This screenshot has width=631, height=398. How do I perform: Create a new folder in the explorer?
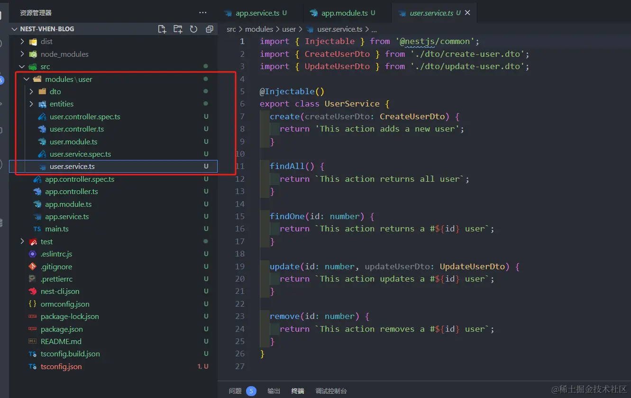[178, 29]
